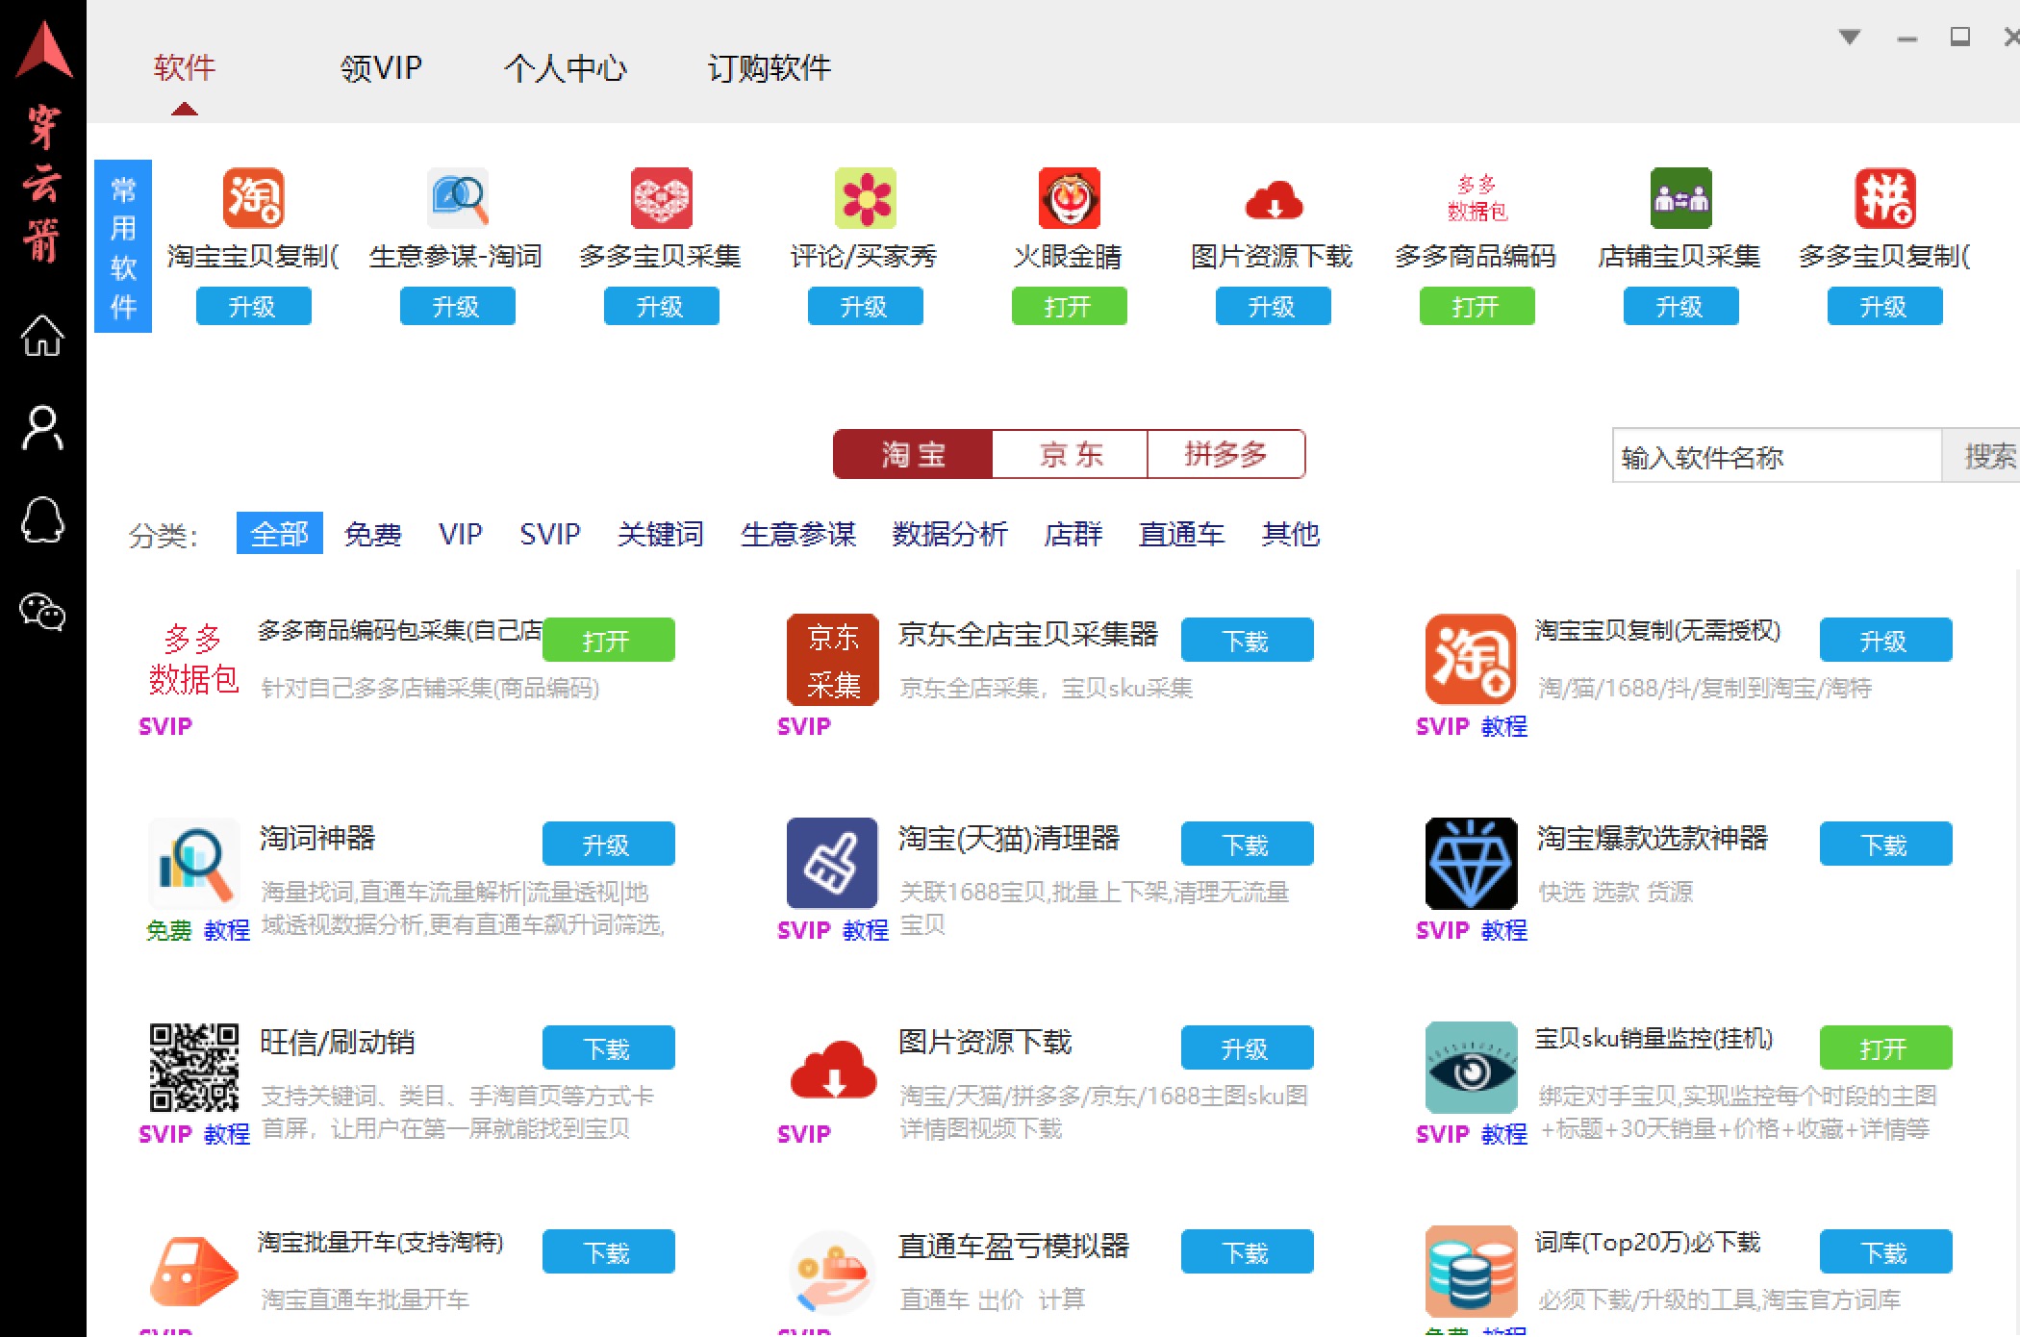2020x1337 pixels.
Task: Click the 宝贝sku销量监控 eye icon
Action: (1472, 1068)
